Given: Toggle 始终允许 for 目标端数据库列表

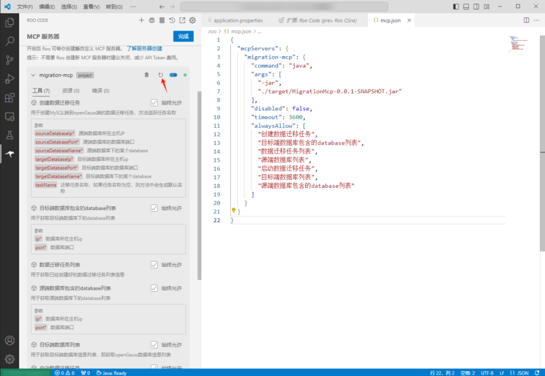Looking at the screenshot, I should coord(154,345).
